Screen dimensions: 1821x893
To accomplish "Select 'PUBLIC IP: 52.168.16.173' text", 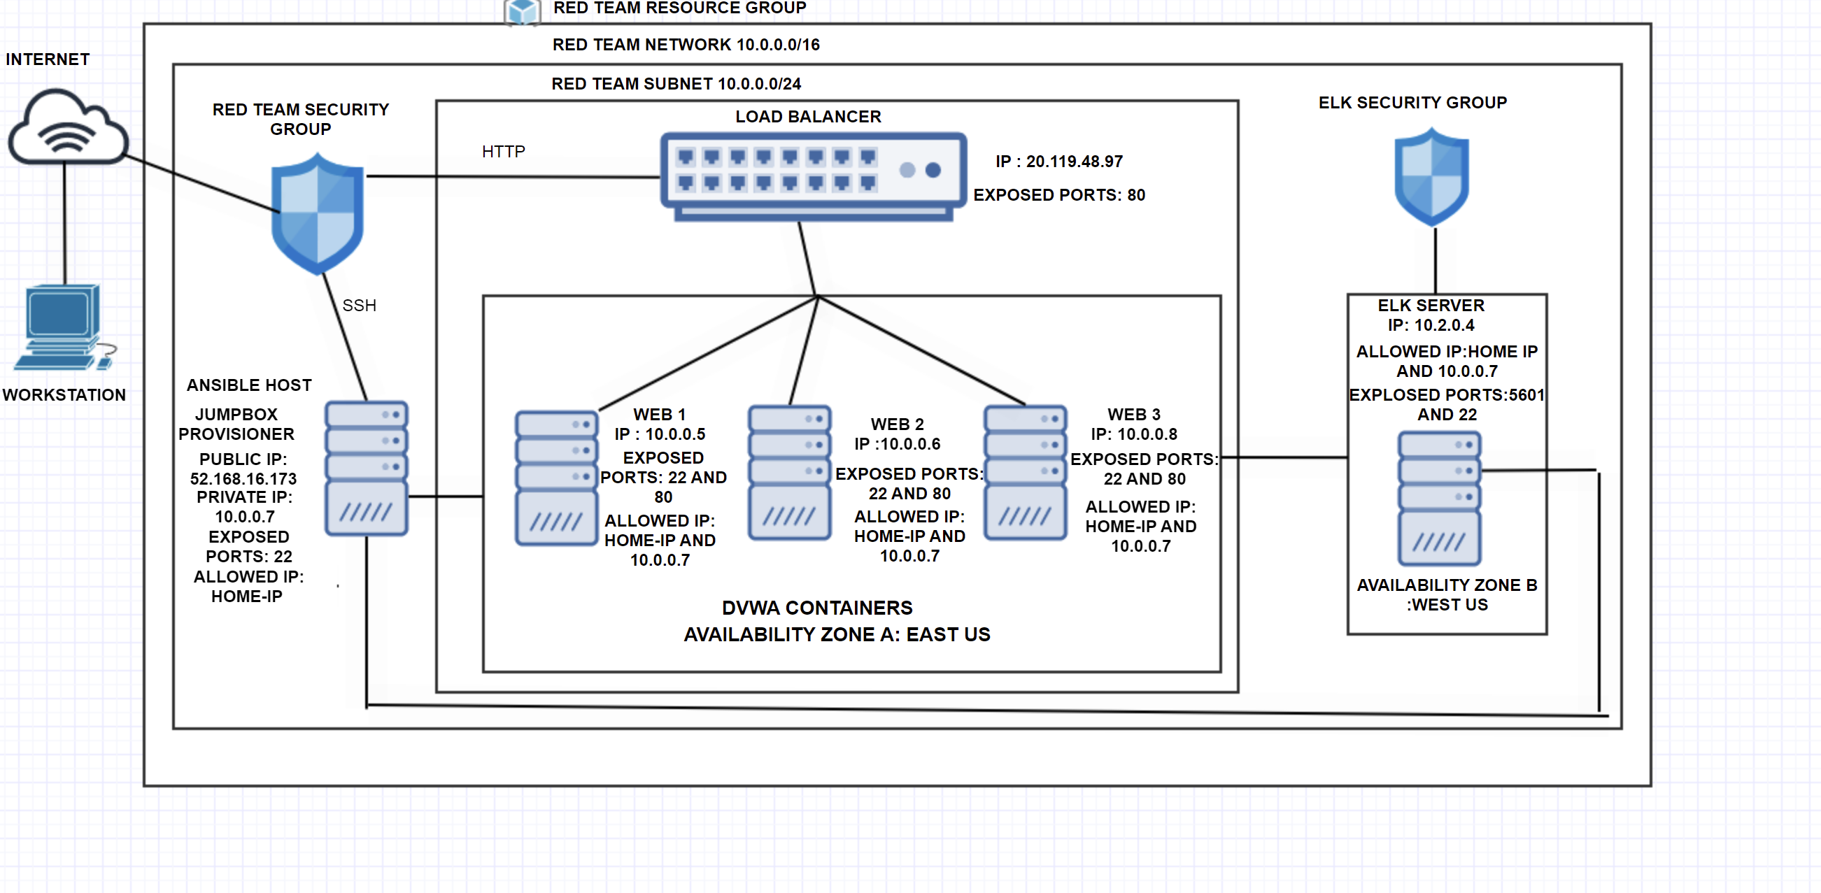I will pyautogui.click(x=243, y=469).
